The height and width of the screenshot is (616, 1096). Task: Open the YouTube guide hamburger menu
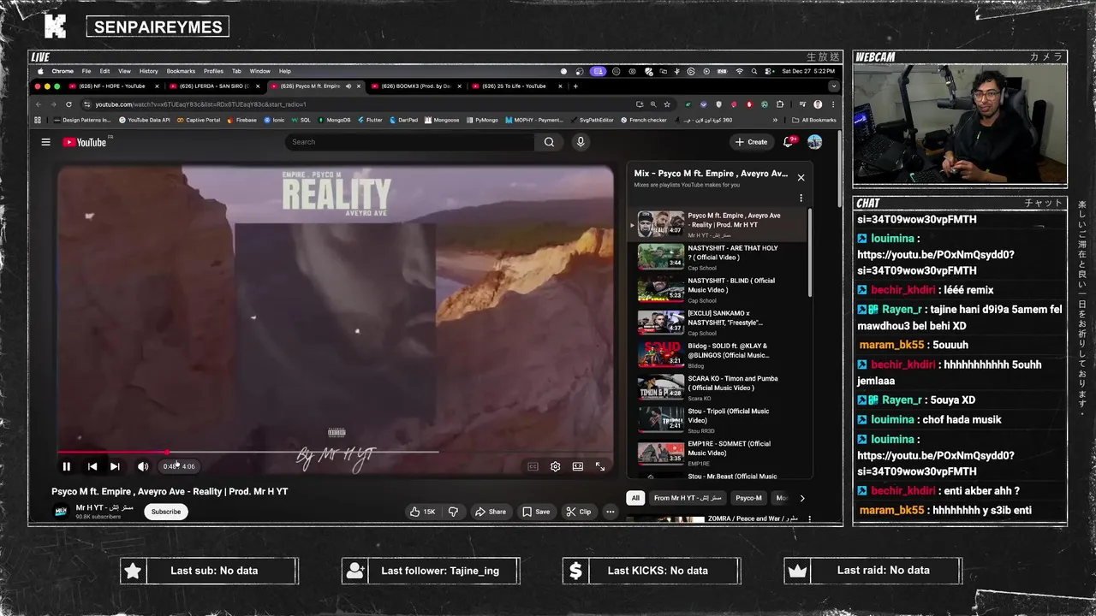coord(45,142)
